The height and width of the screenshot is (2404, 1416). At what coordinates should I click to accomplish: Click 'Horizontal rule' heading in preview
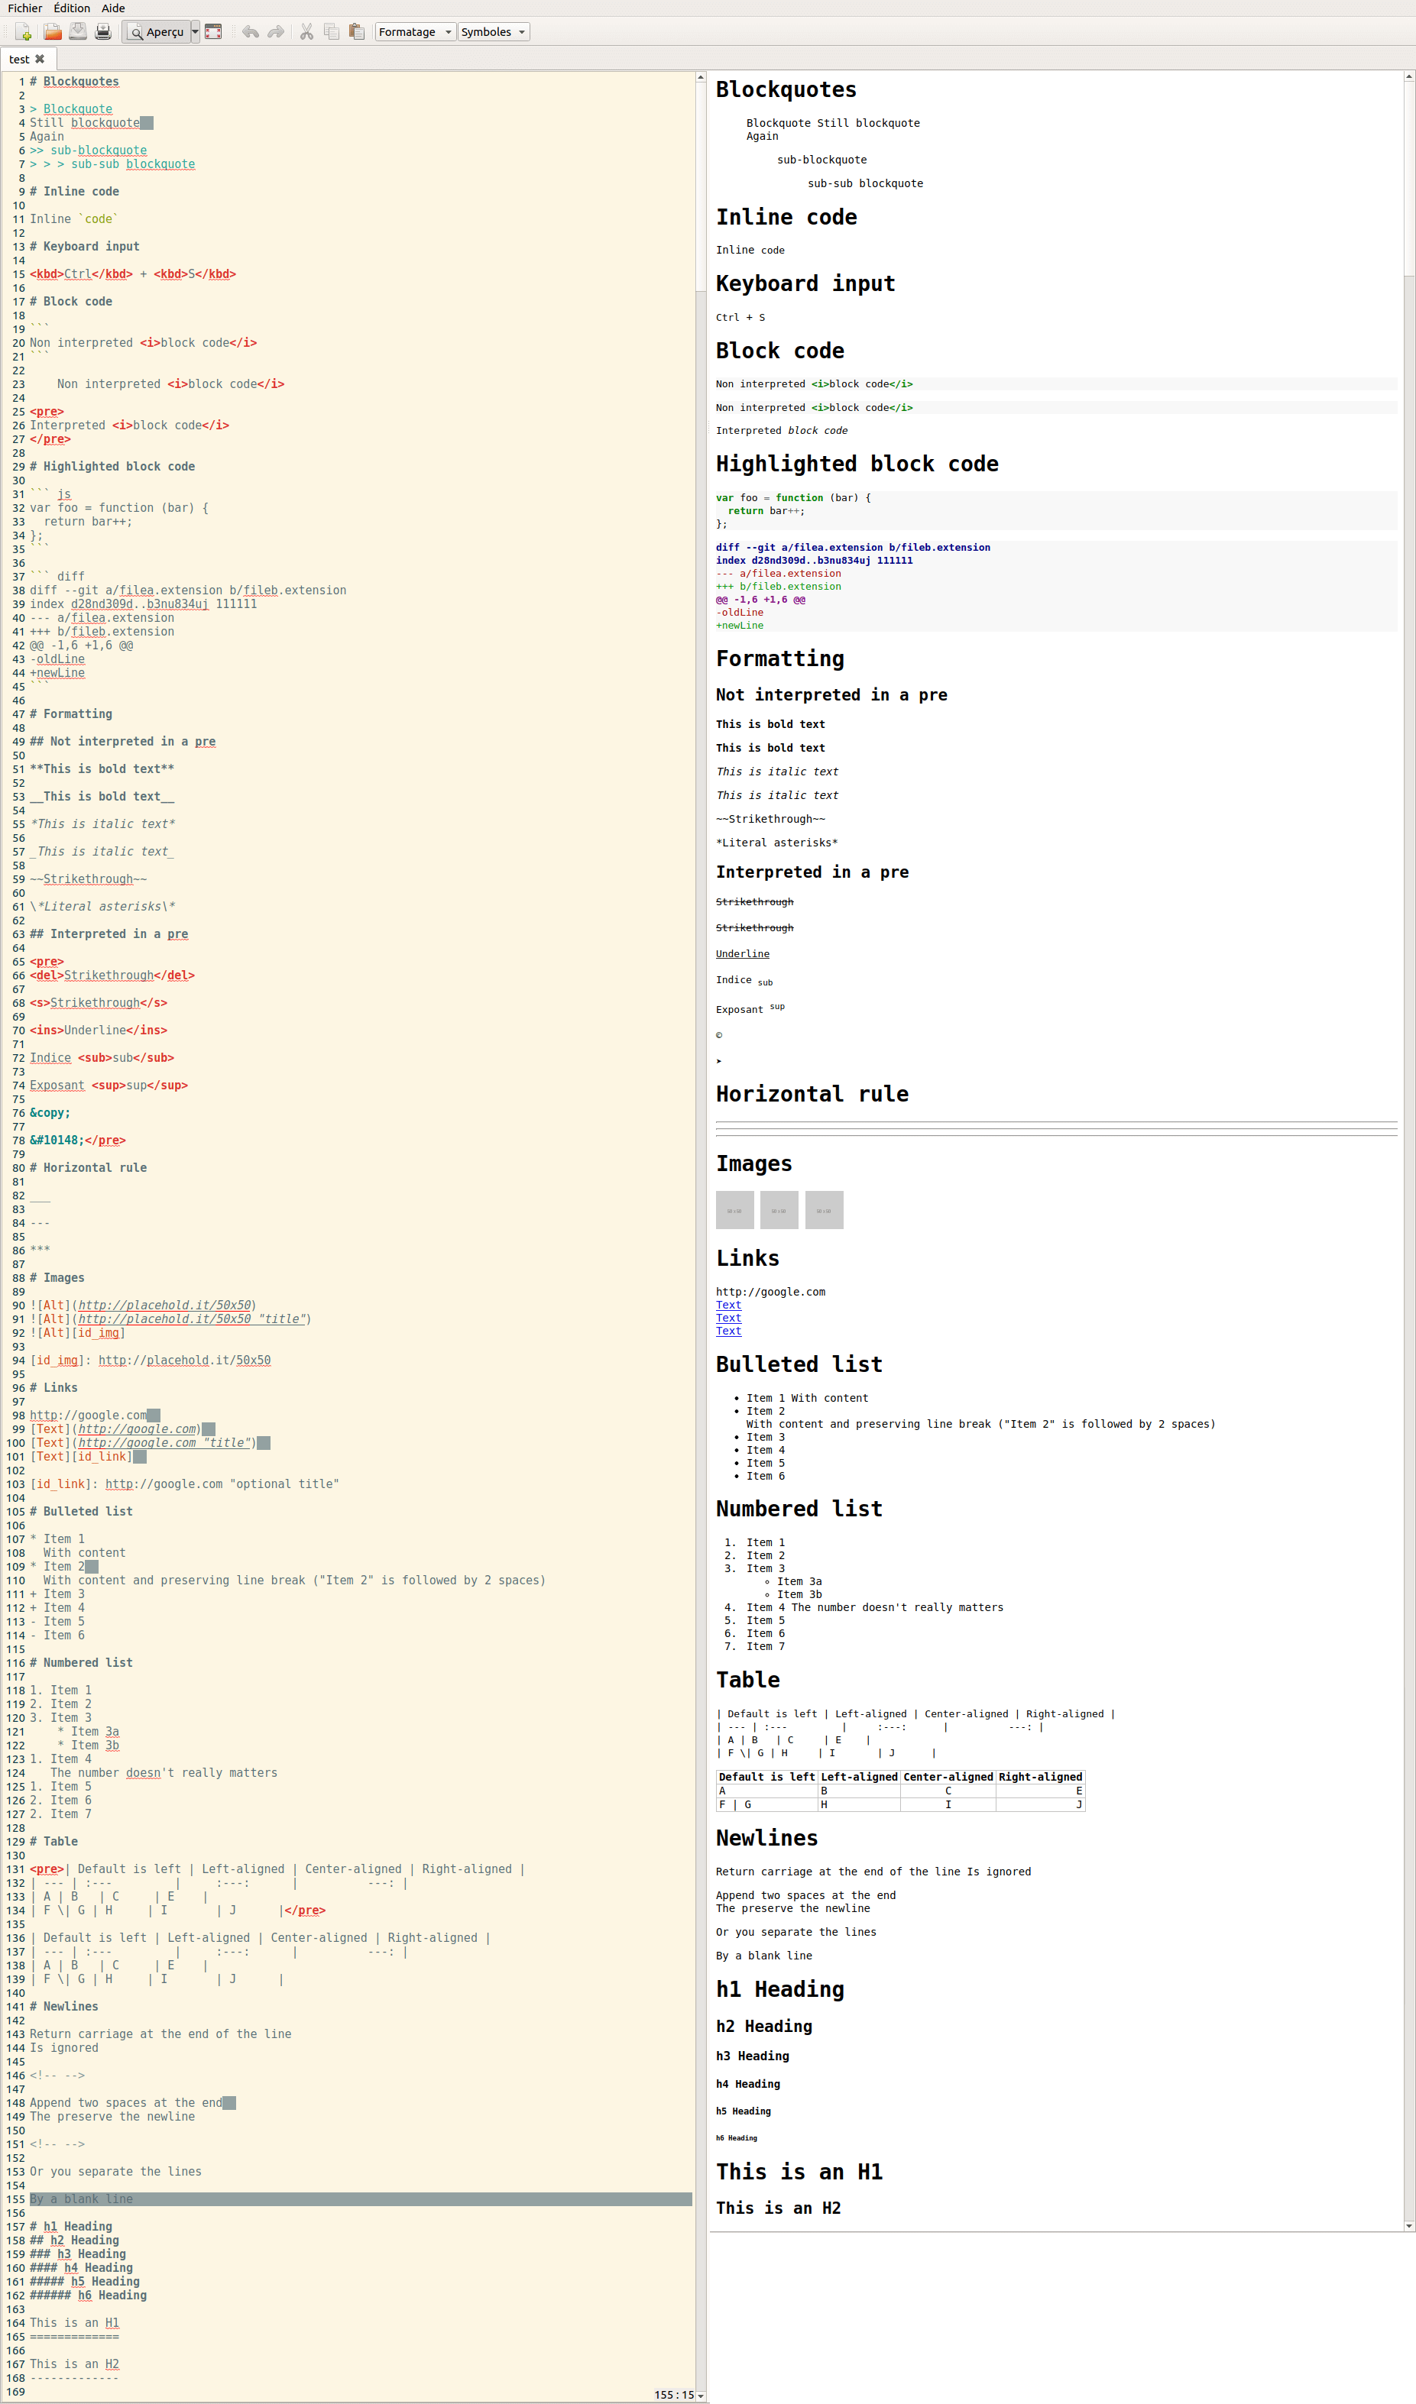coord(812,1094)
